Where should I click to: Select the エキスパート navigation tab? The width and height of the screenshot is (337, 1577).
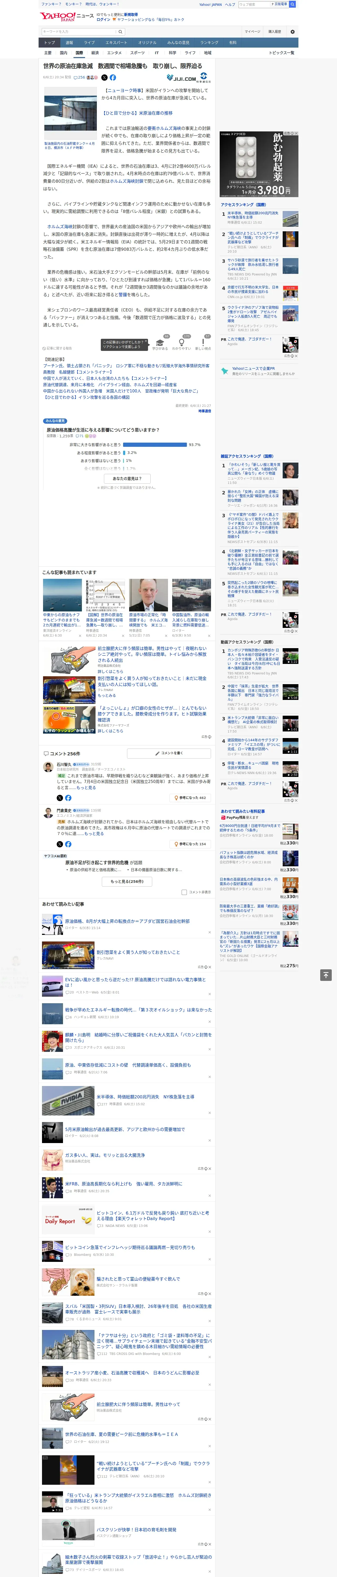[x=116, y=43]
